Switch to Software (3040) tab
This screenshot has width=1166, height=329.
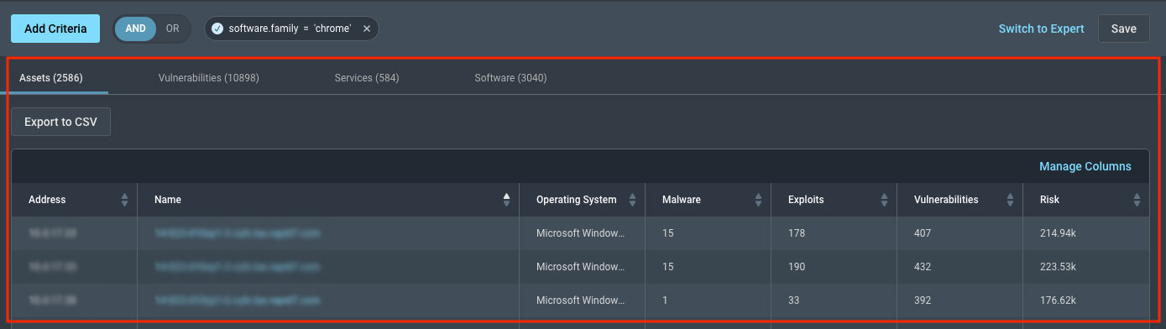tap(510, 78)
